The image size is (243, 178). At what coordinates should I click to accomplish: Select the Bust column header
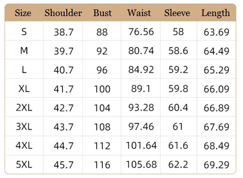click(102, 13)
